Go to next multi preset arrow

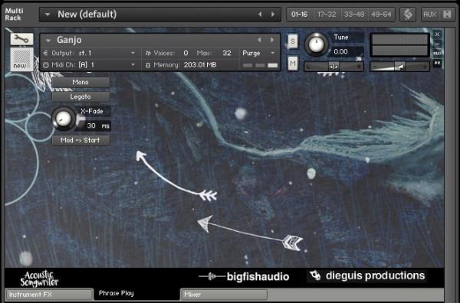pos(273,15)
